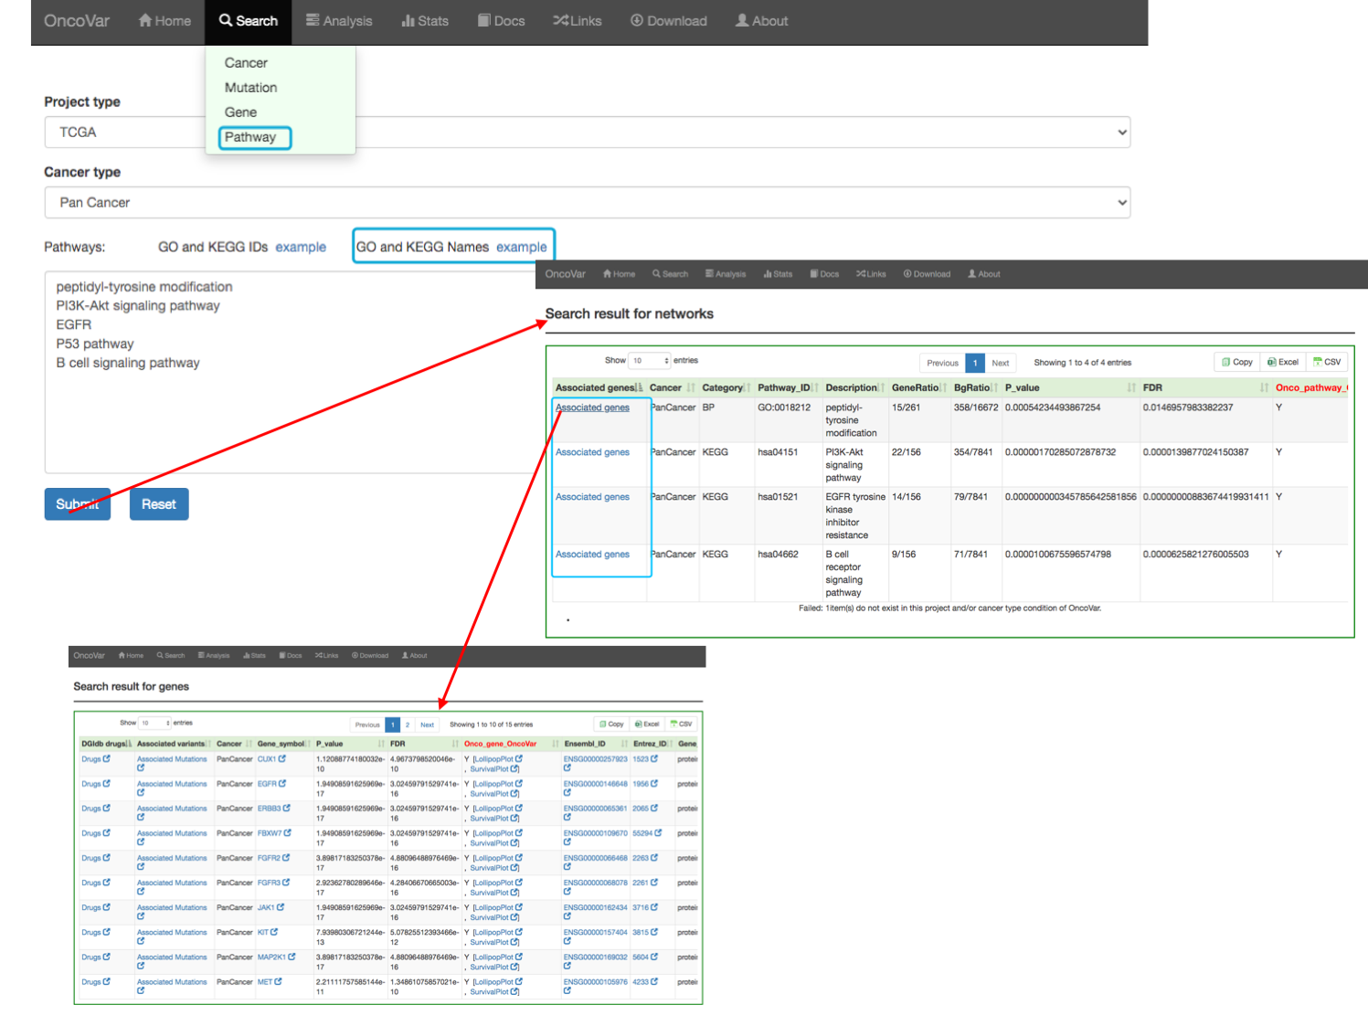Open Stats in the top navigation bar

coord(425,21)
